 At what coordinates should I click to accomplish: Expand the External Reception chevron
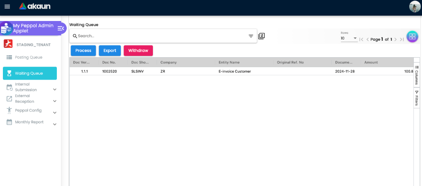tap(55, 101)
